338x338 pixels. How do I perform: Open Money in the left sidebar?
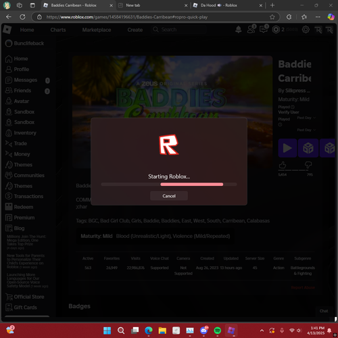click(18, 154)
